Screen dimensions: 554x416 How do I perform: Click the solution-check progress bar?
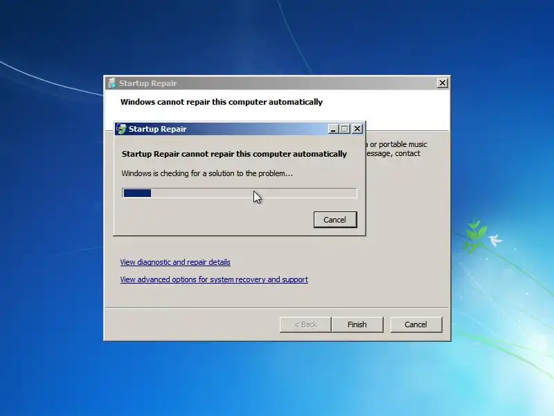240,193
